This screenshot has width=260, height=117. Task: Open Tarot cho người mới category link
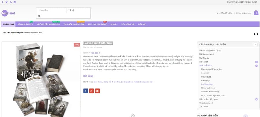[x=144, y=82]
